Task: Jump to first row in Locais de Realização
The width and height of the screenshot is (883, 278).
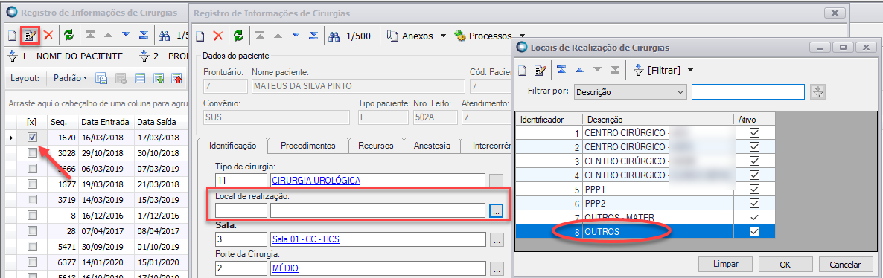Action: pyautogui.click(x=561, y=70)
